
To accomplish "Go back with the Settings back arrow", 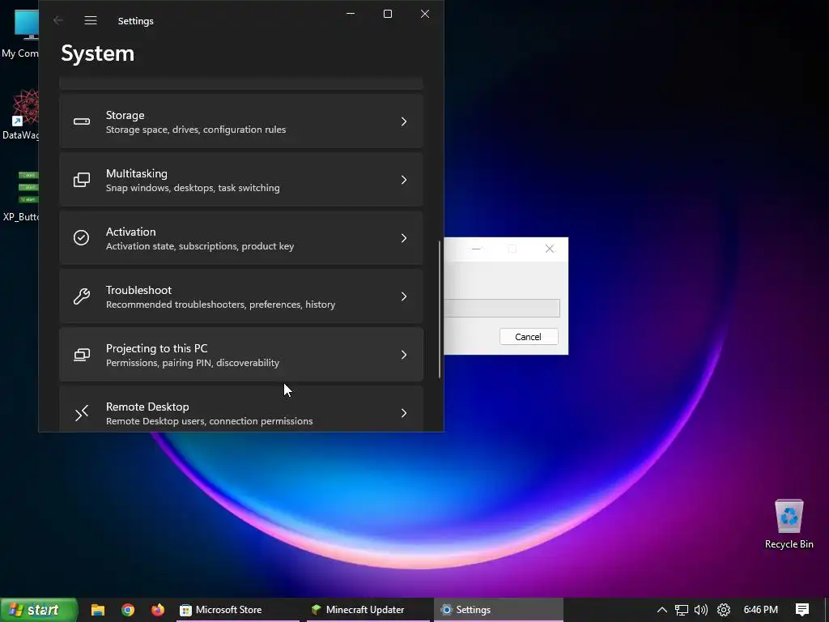I will coord(58,20).
